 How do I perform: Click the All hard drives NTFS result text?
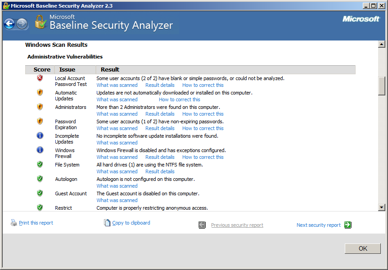coord(150,165)
